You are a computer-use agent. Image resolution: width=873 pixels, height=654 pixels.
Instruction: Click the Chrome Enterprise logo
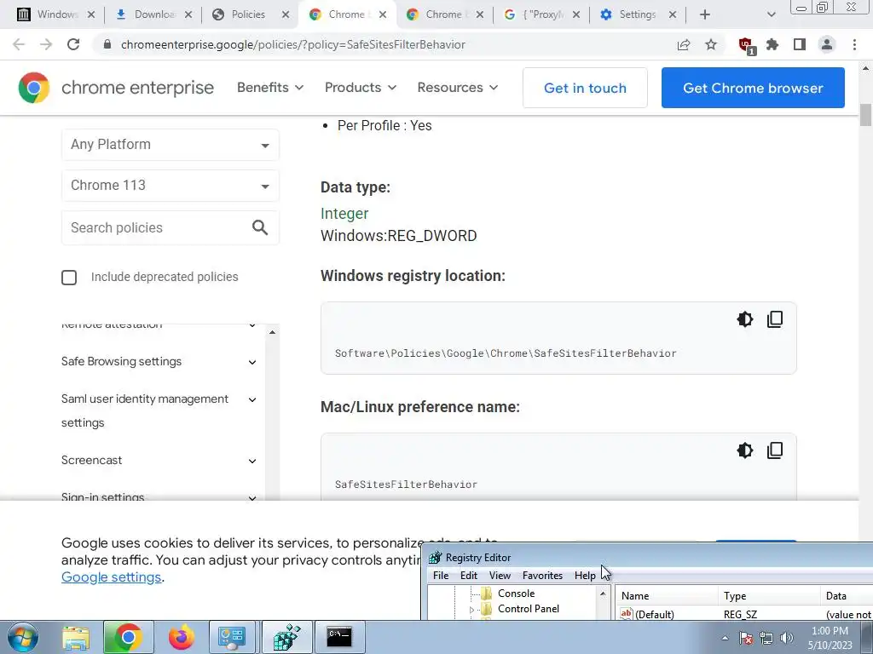116,88
